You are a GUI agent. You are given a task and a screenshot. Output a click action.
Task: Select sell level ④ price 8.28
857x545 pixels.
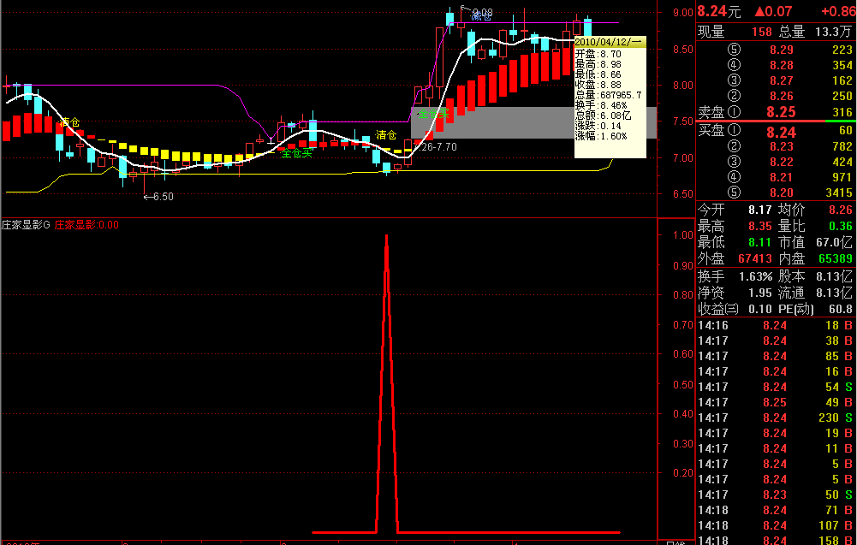(781, 65)
